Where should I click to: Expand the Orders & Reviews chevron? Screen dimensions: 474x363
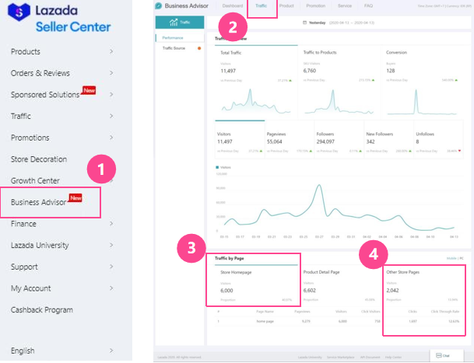click(111, 73)
